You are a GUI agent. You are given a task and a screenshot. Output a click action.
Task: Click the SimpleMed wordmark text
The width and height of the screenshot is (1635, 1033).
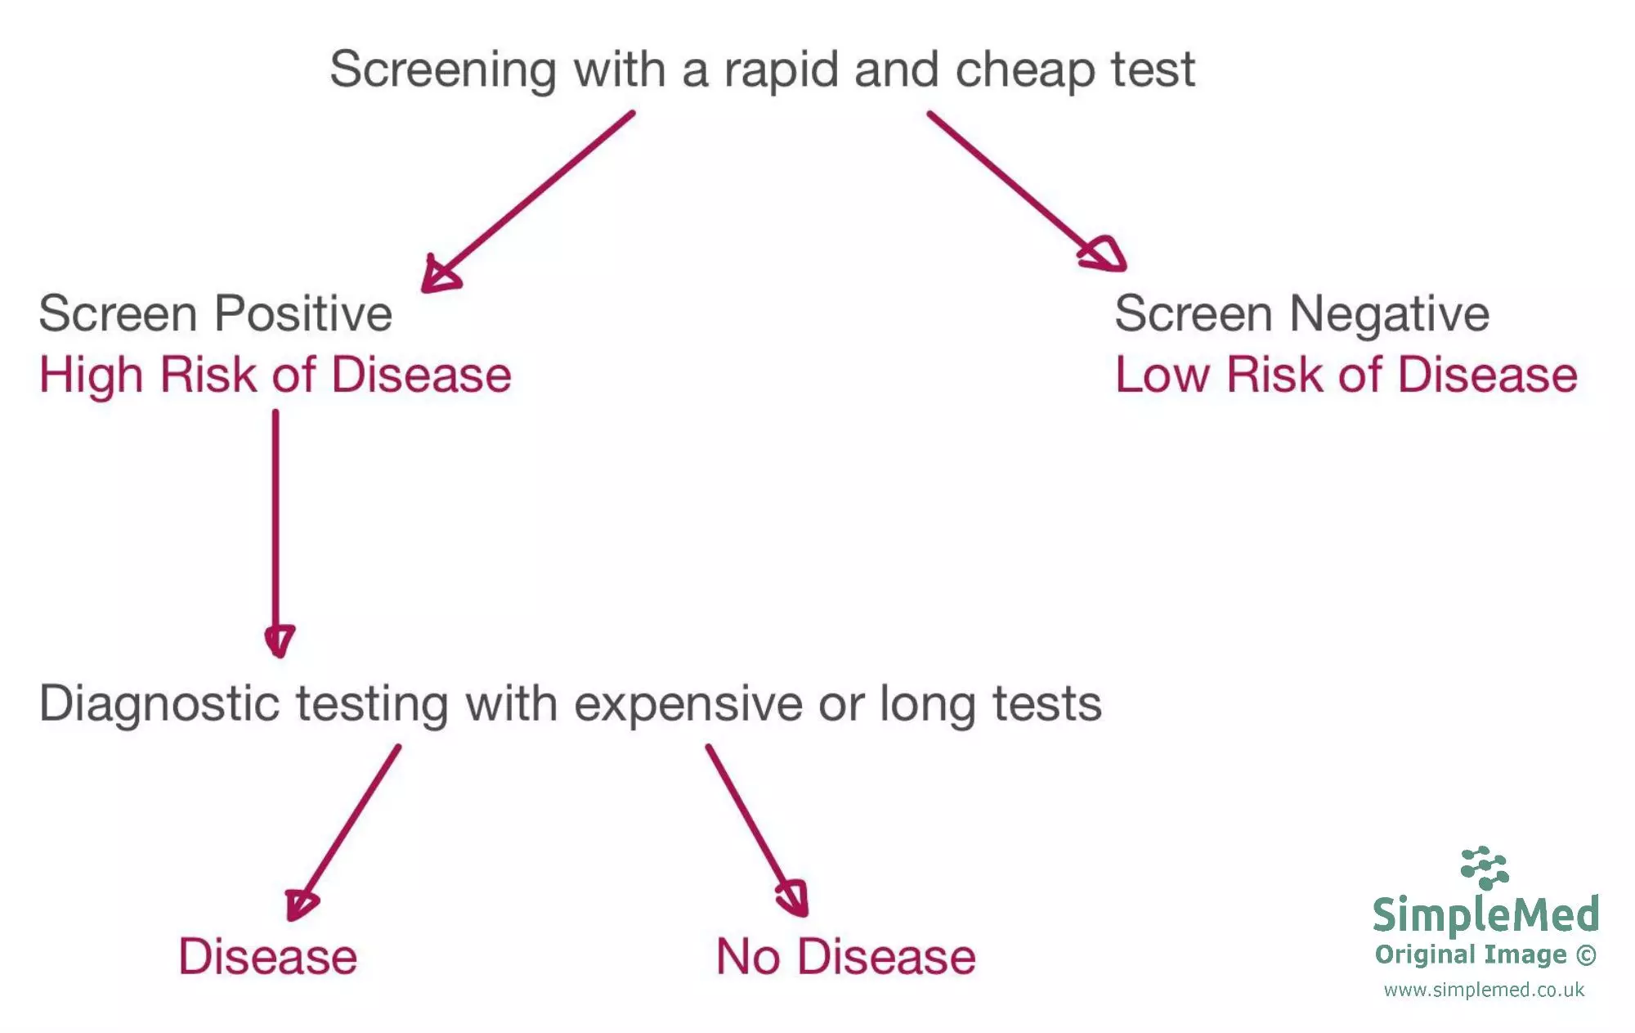(1485, 914)
